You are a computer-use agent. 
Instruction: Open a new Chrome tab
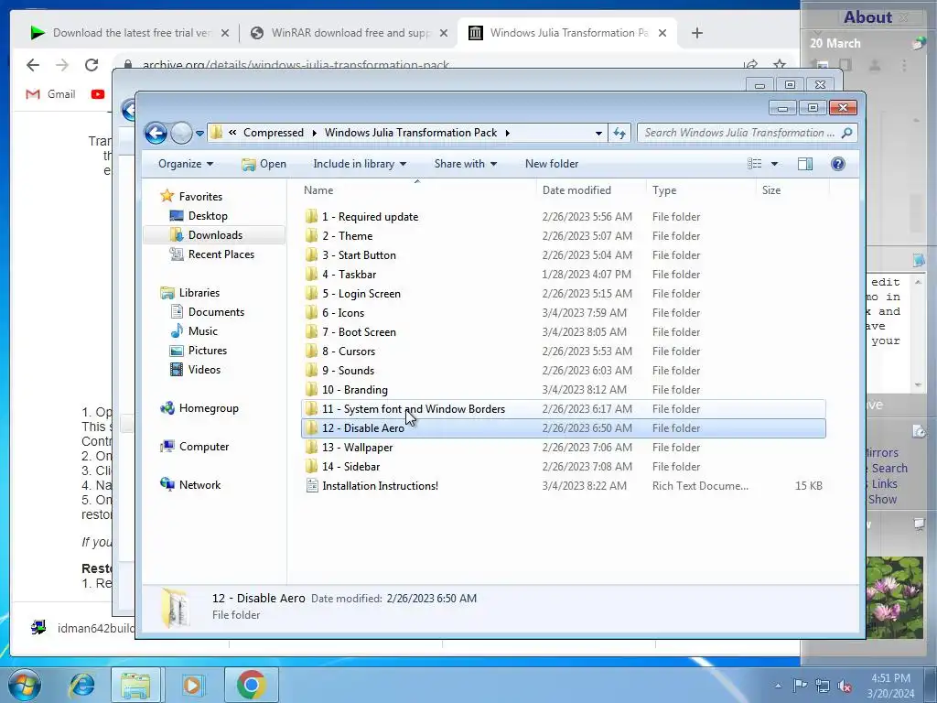pos(696,33)
